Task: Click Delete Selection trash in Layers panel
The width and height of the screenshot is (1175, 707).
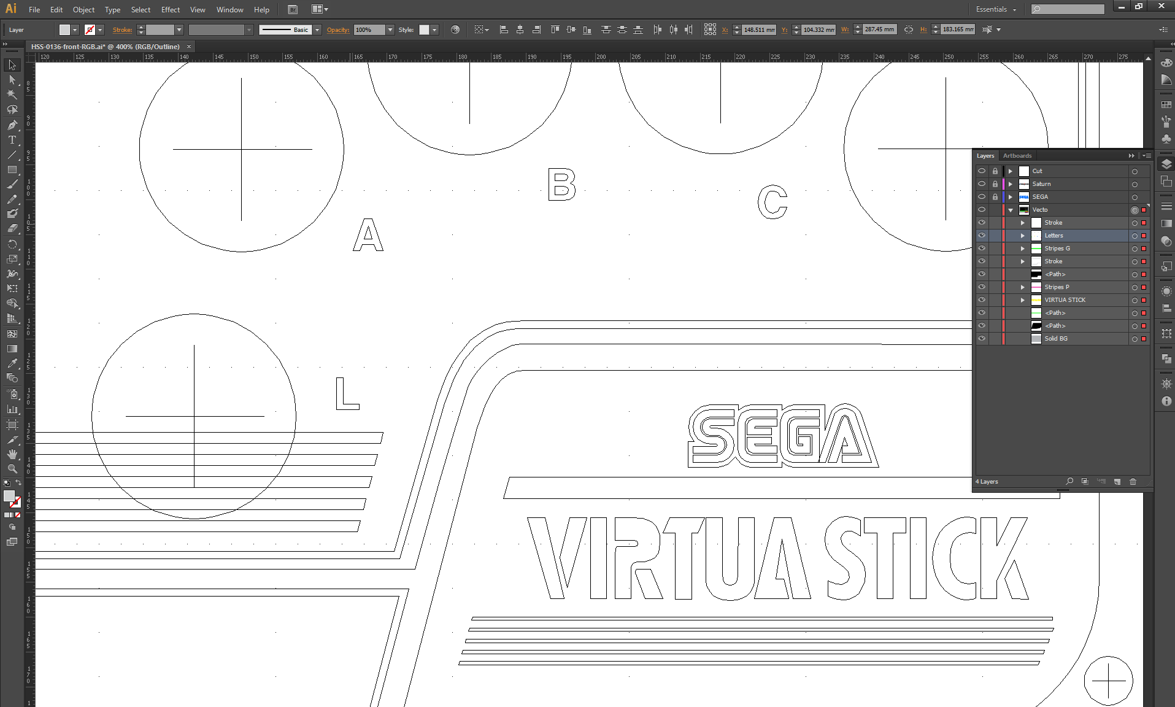Action: (x=1133, y=482)
